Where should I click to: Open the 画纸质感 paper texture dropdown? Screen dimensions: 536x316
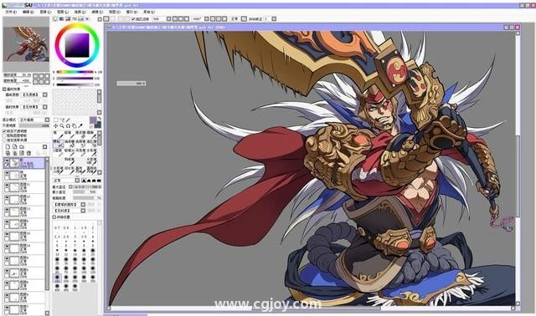click(x=44, y=94)
